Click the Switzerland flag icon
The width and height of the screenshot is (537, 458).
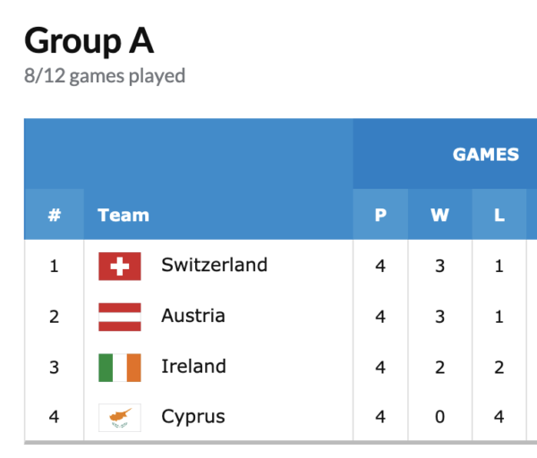[119, 266]
